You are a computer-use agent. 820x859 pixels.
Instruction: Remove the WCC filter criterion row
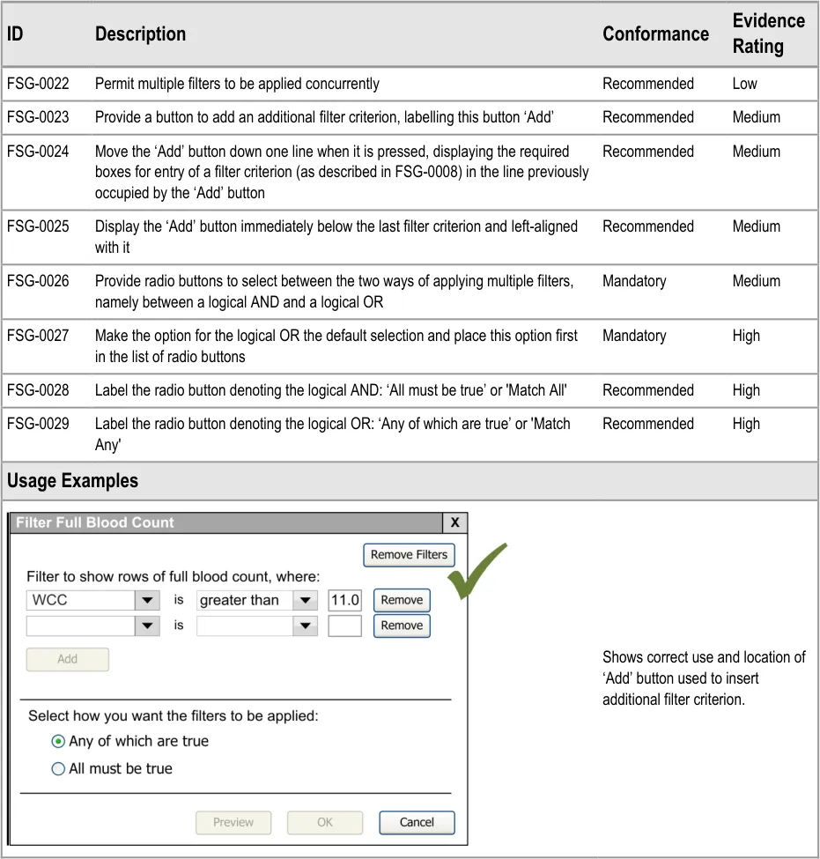402,600
